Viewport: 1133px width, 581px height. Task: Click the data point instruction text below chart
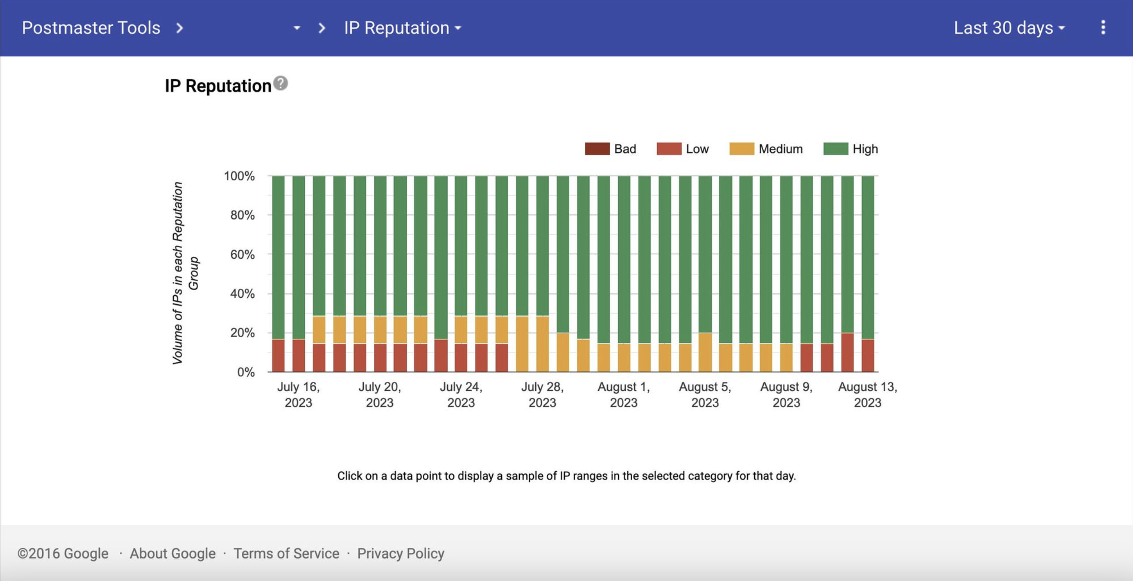(566, 476)
